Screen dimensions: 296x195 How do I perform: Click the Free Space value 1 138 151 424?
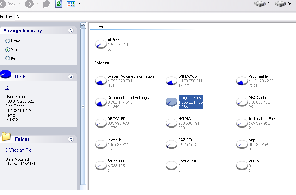[x=20, y=110]
